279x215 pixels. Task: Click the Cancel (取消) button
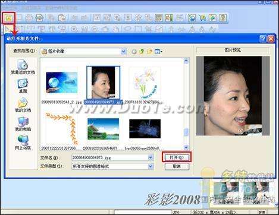coord(177,166)
